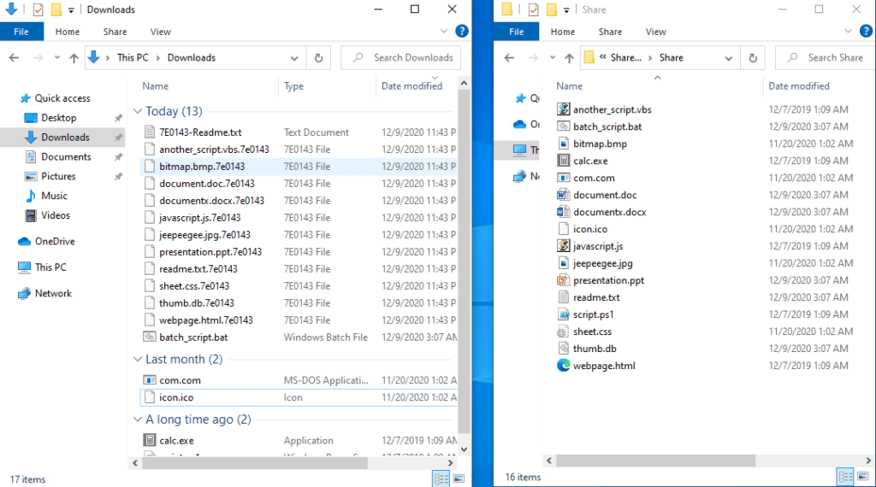Select Network in Downloads navigation pane
Screen dimensions: 876x487
[53, 293]
